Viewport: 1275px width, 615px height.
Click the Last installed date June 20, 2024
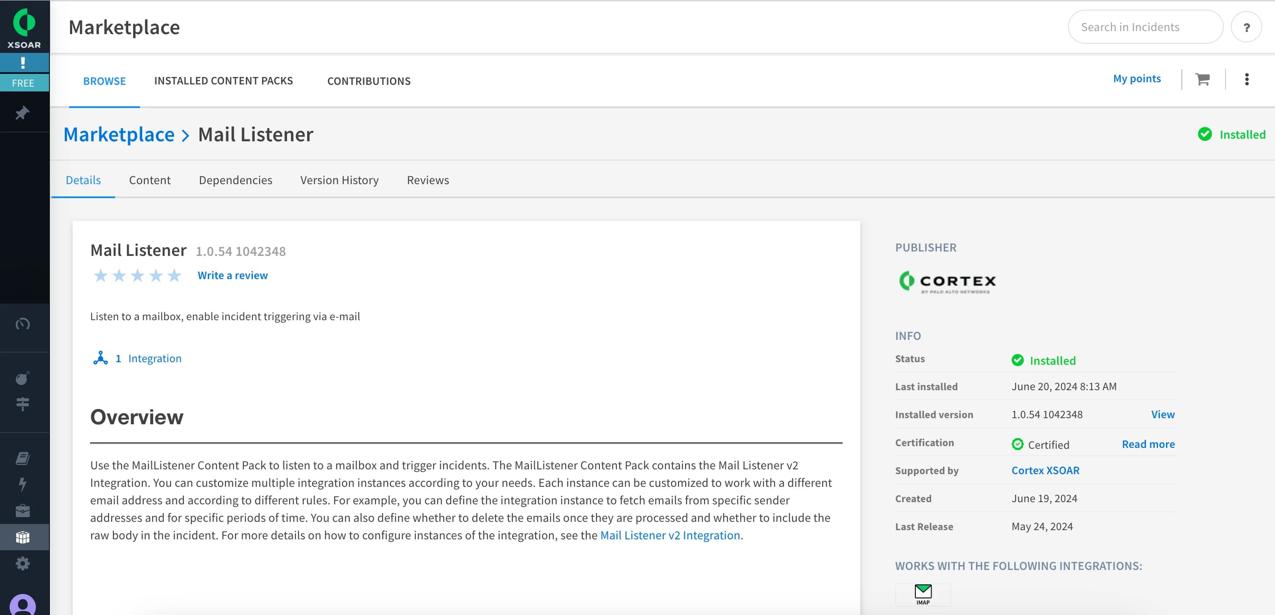pyautogui.click(x=1064, y=386)
